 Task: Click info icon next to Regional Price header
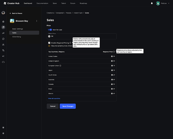point(114,52)
